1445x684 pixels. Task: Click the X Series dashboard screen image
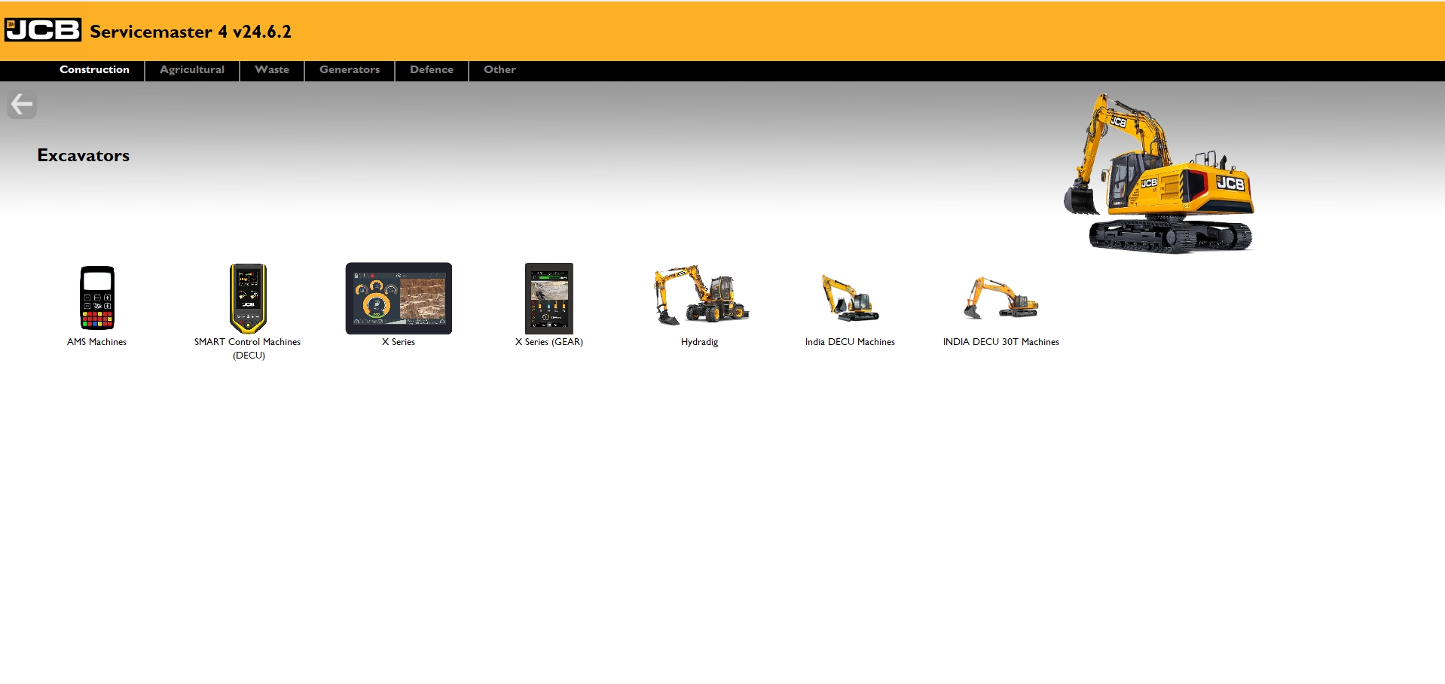[398, 298]
